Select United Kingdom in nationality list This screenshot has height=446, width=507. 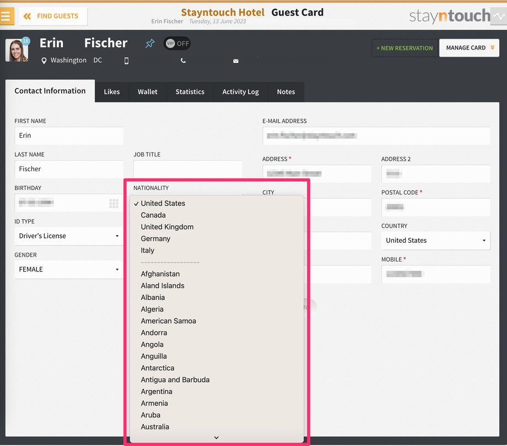[x=217, y=227]
